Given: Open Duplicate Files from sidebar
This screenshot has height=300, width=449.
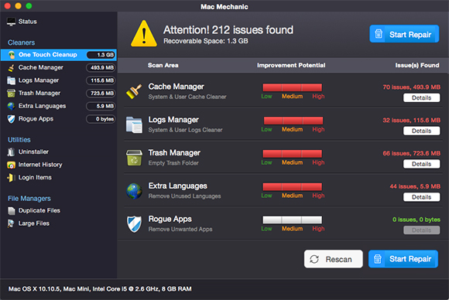Looking at the screenshot, I should pyautogui.click(x=39, y=211).
